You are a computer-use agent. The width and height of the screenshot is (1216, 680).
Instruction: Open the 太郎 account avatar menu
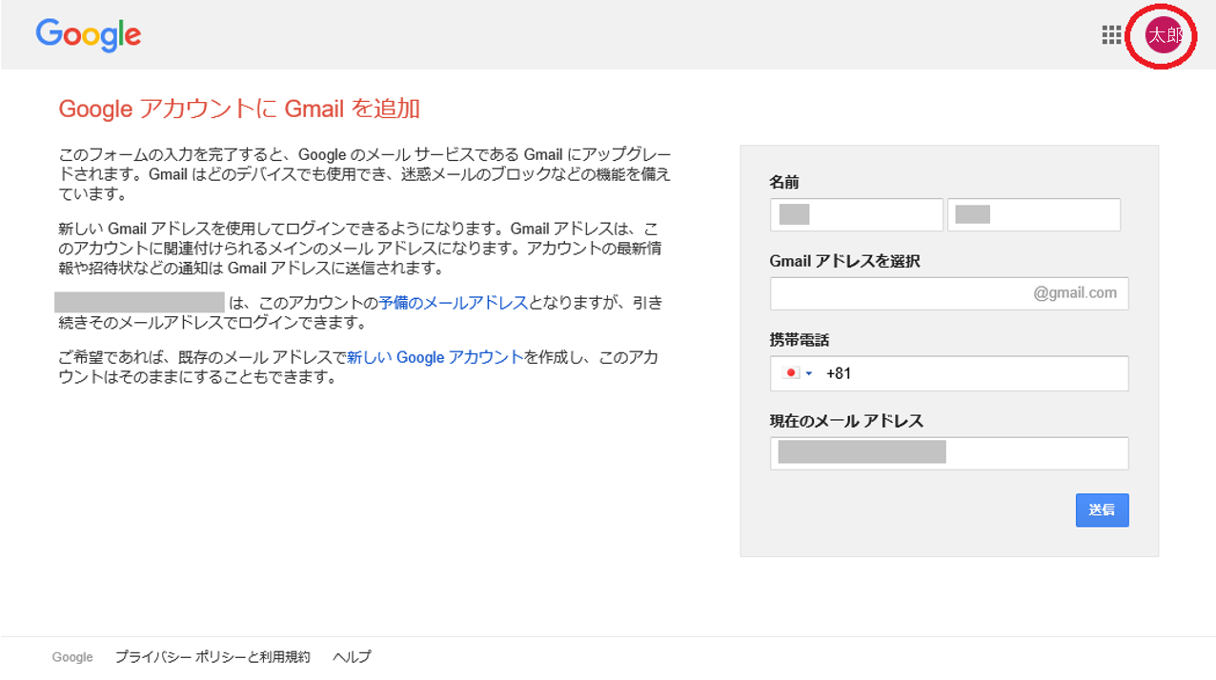[x=1163, y=35]
